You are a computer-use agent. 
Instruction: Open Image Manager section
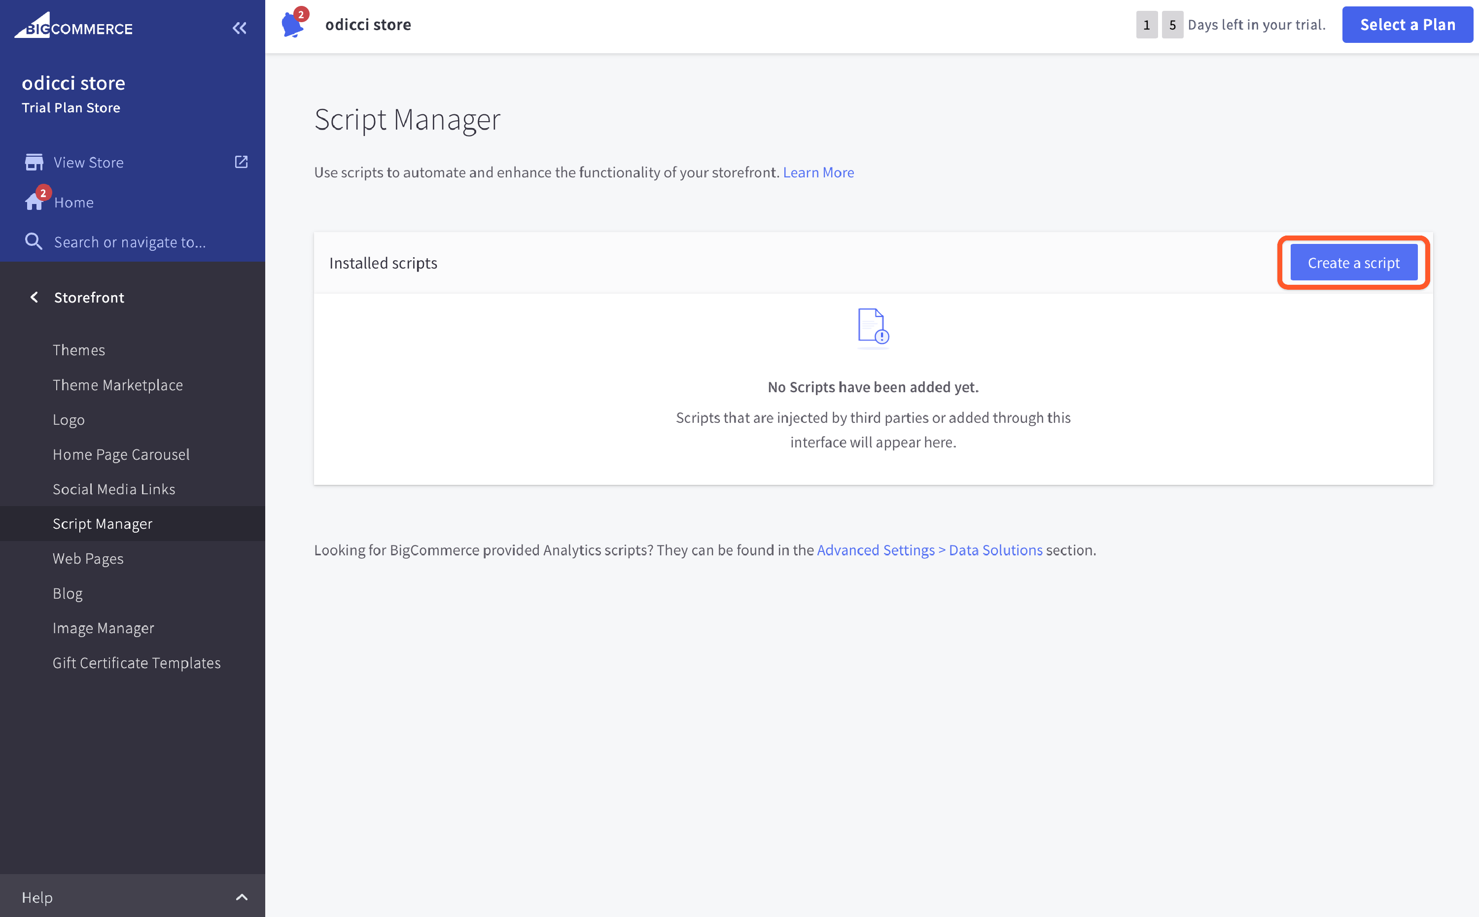[103, 628]
